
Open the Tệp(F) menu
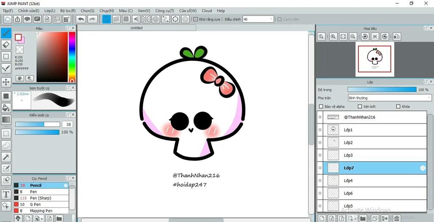pyautogui.click(x=8, y=11)
